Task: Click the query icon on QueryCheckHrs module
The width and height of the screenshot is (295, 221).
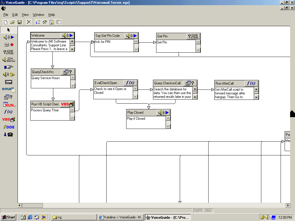Action: pyautogui.click(x=68, y=72)
